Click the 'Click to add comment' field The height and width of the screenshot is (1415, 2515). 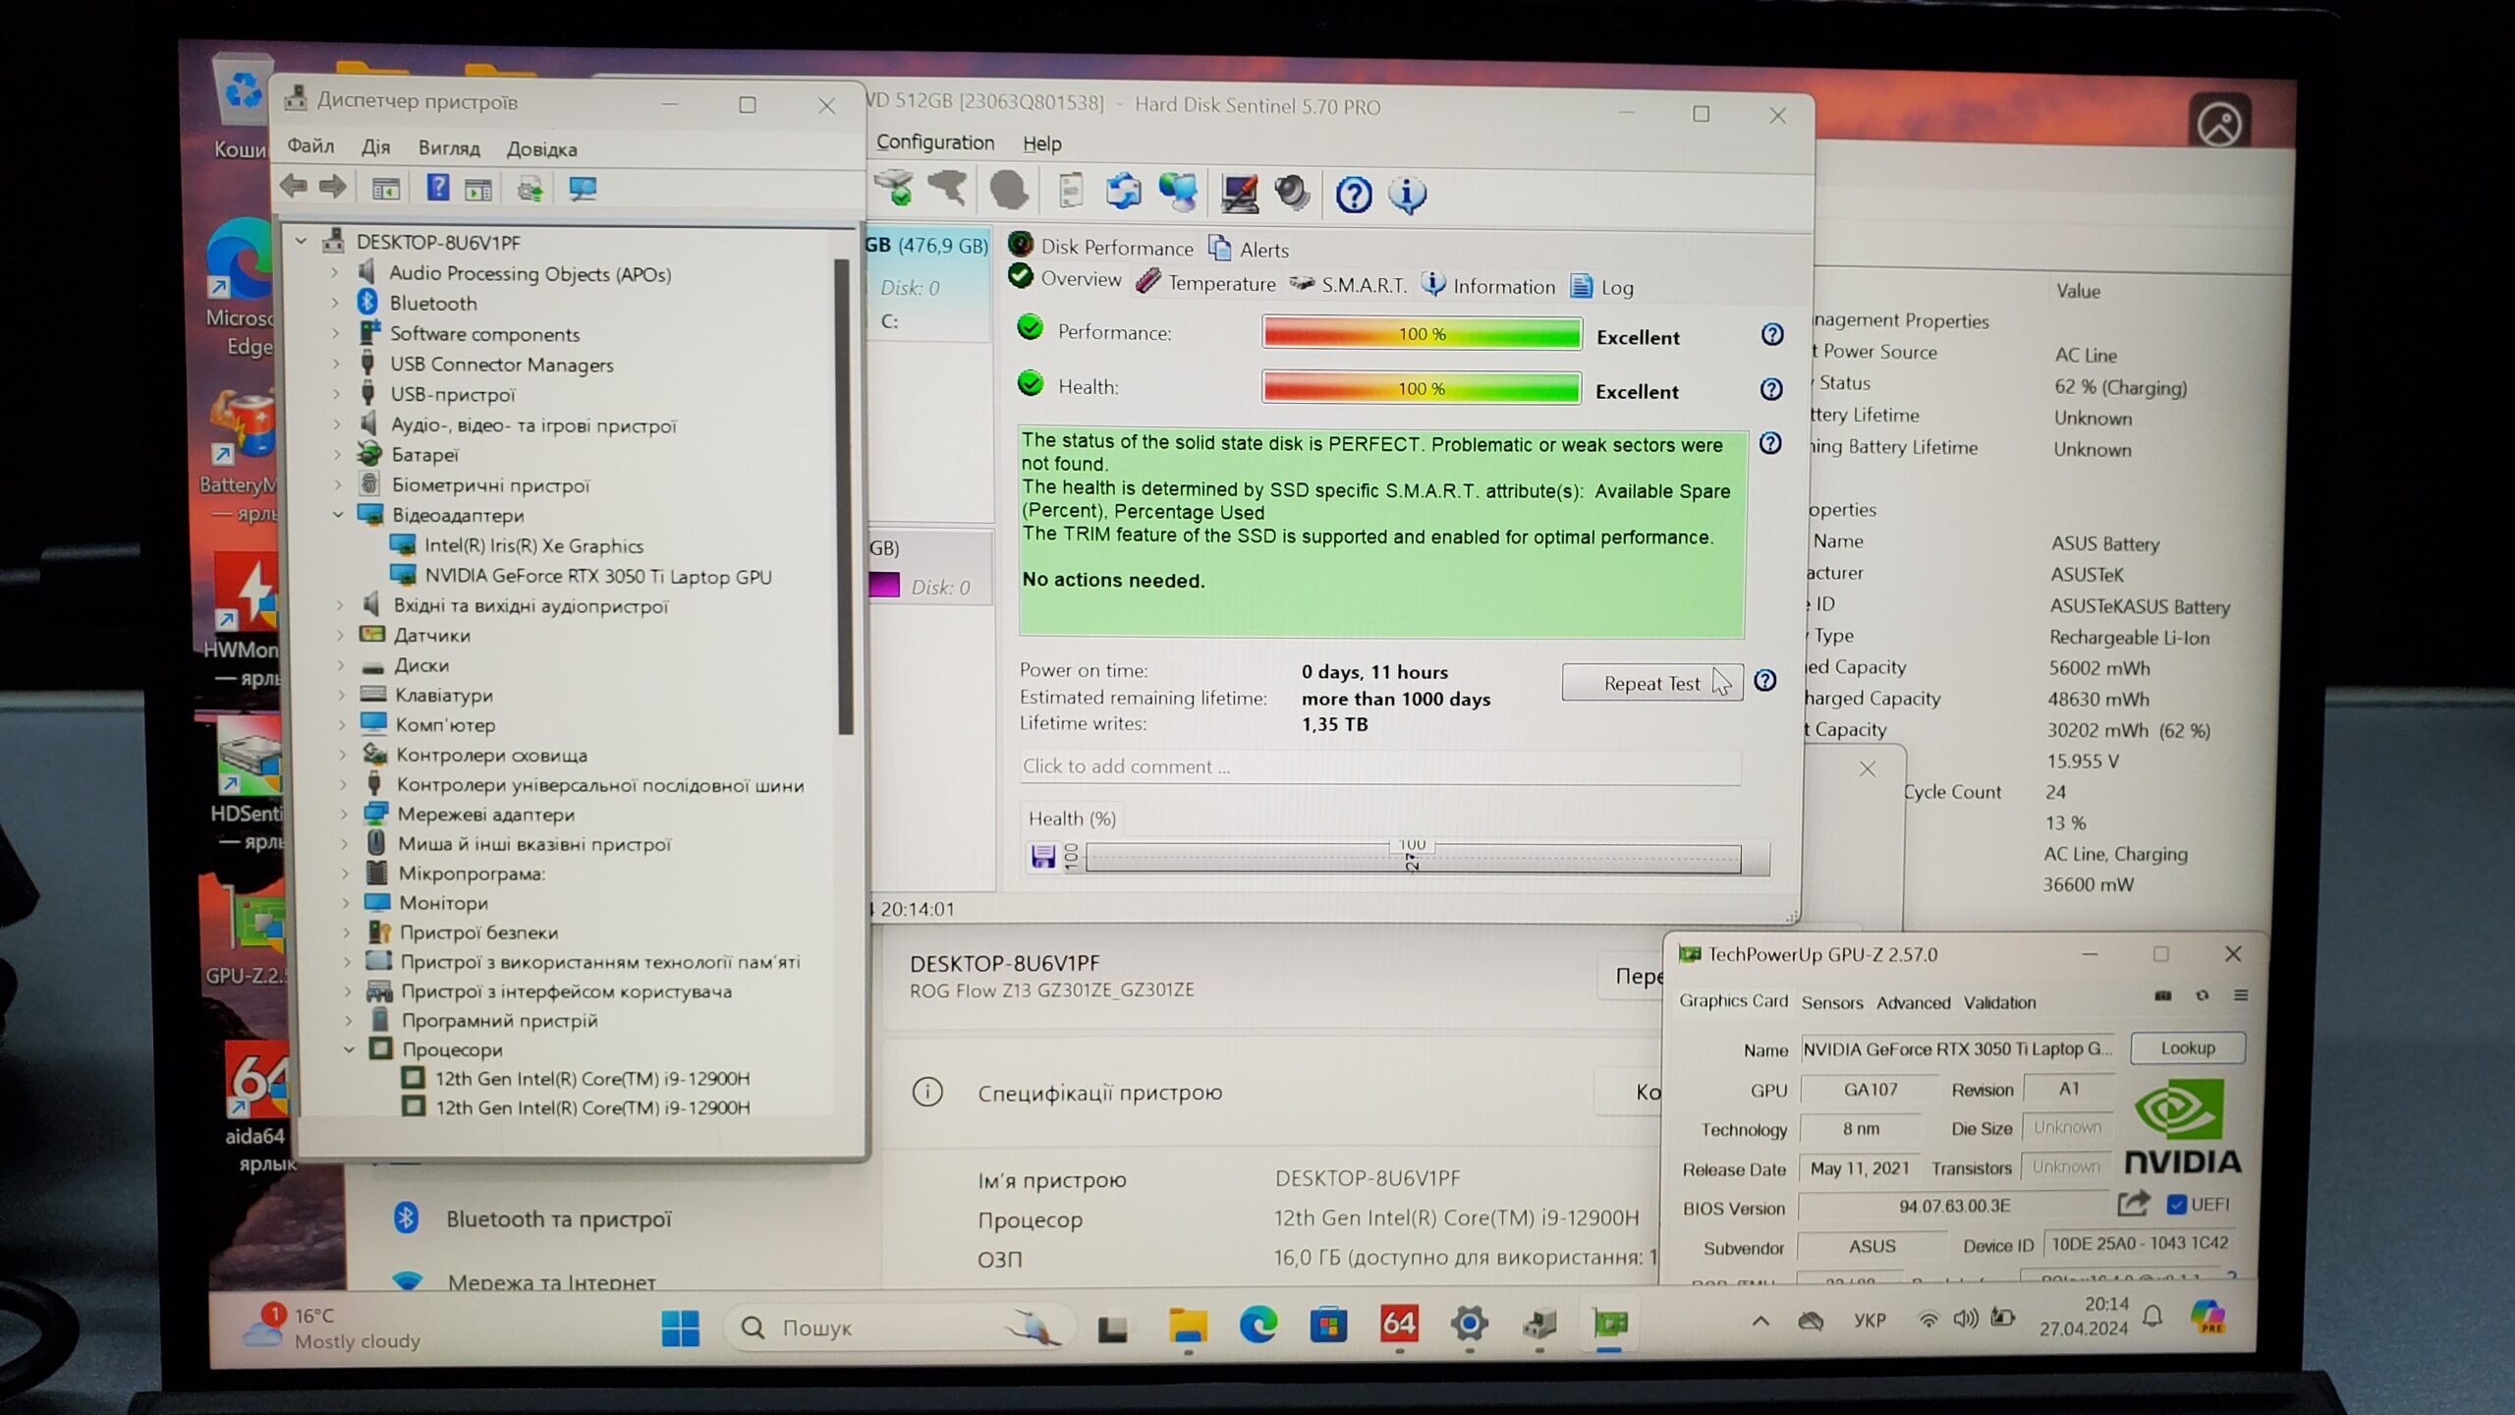(x=1378, y=766)
